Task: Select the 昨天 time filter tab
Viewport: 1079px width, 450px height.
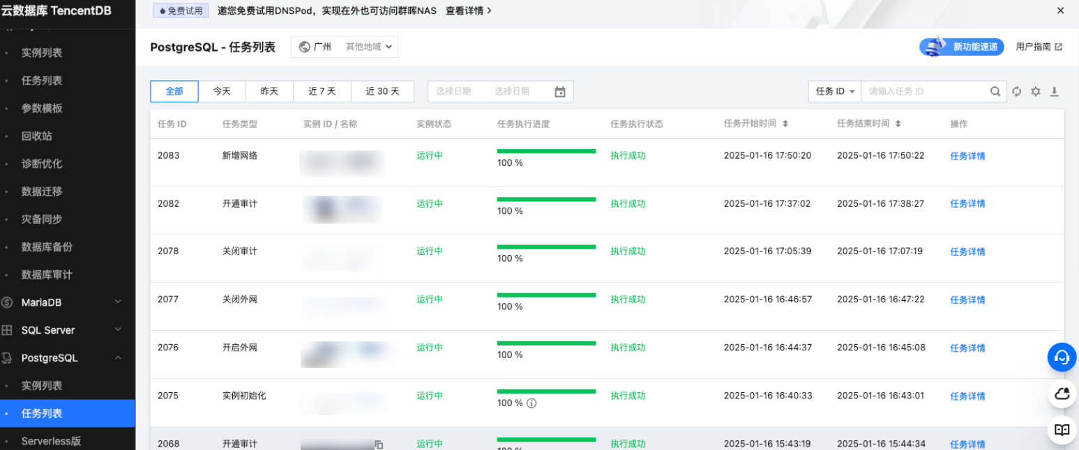Action: (269, 91)
